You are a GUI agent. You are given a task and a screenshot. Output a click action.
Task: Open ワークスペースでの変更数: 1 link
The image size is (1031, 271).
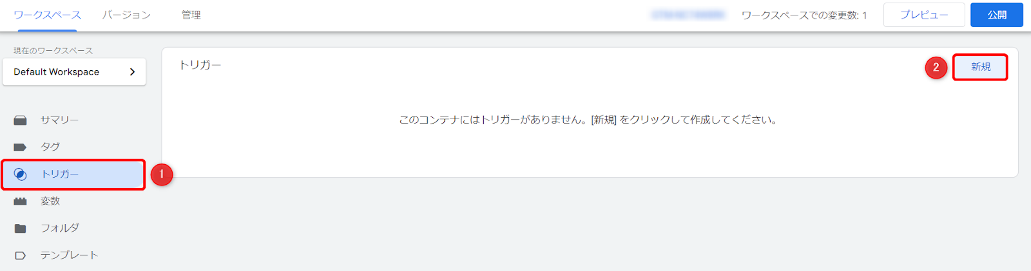point(804,15)
